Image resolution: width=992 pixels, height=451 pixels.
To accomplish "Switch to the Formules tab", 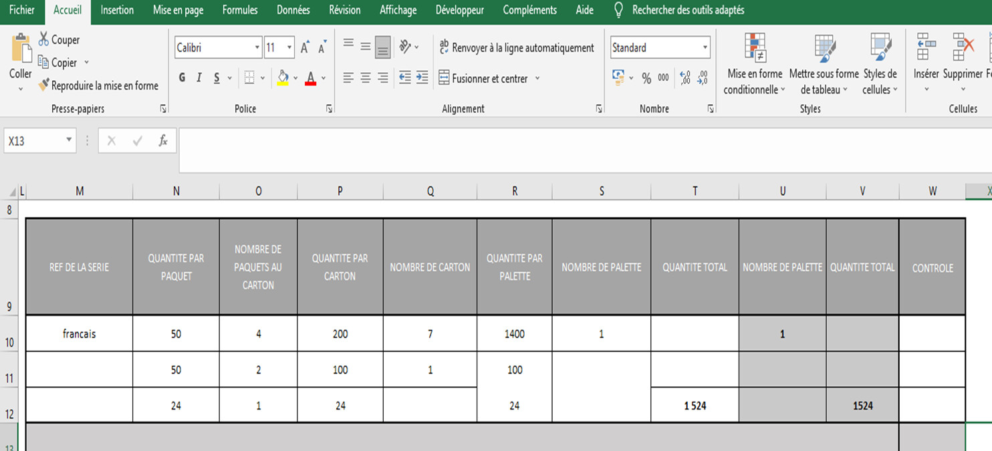I will [x=240, y=10].
